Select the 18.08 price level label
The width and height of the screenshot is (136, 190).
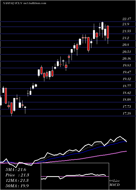pyautogui.click(x=127, y=100)
